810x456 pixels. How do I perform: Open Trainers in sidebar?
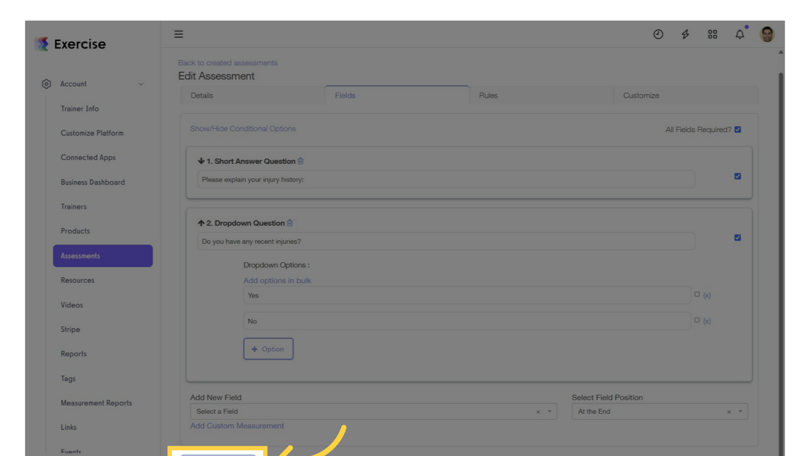pyautogui.click(x=74, y=206)
